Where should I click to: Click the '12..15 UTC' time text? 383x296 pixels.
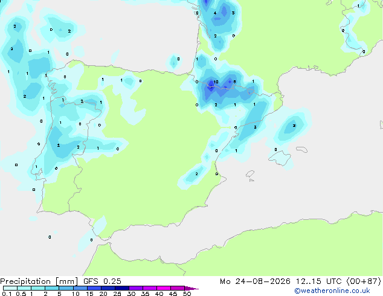(318, 282)
